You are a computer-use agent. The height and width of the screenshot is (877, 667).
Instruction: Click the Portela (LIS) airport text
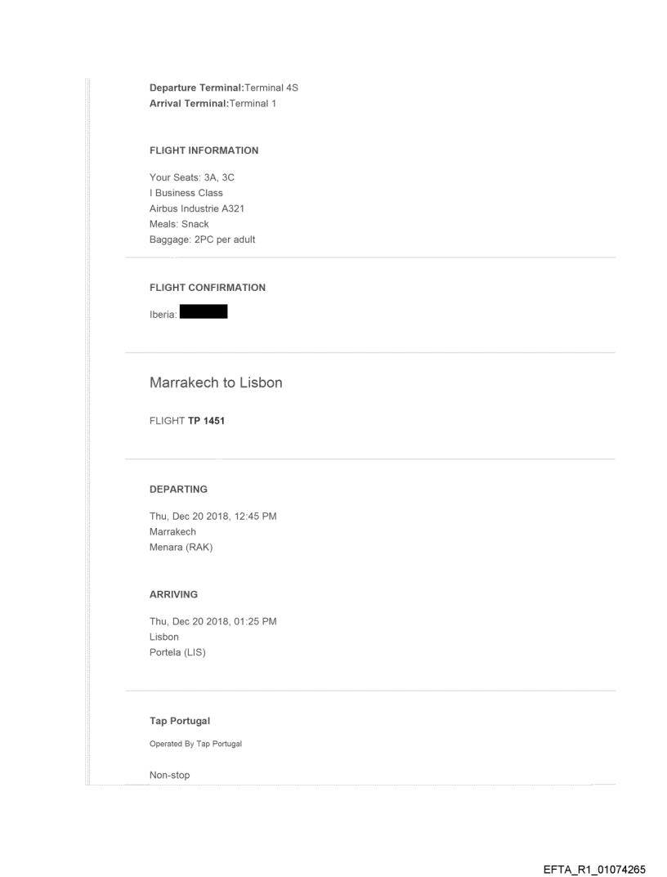(x=177, y=652)
